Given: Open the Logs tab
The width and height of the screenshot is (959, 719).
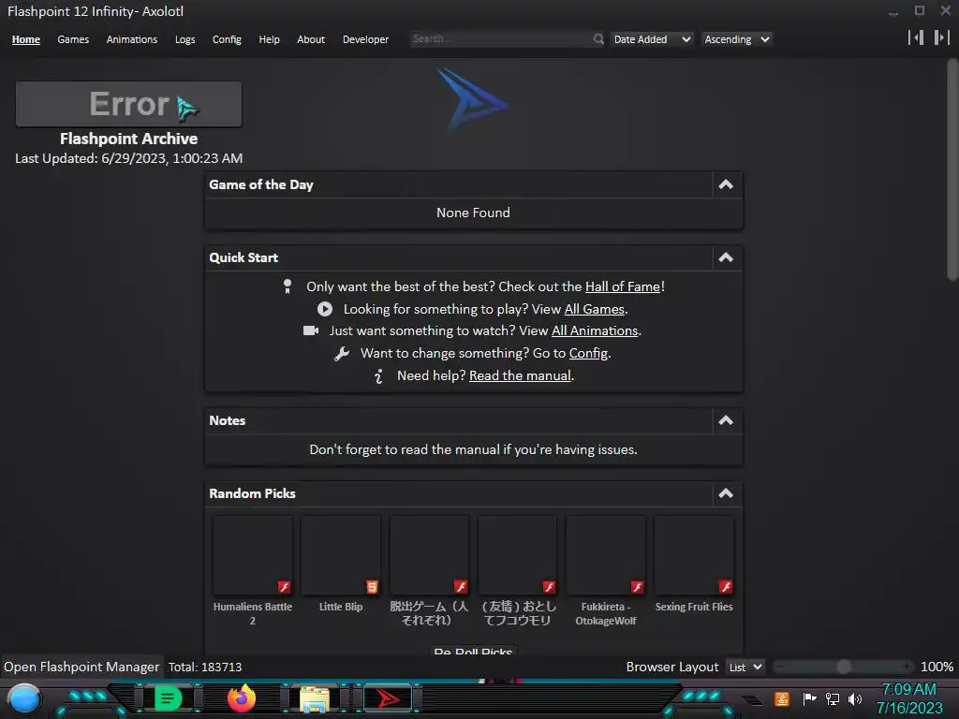Looking at the screenshot, I should click(x=184, y=39).
